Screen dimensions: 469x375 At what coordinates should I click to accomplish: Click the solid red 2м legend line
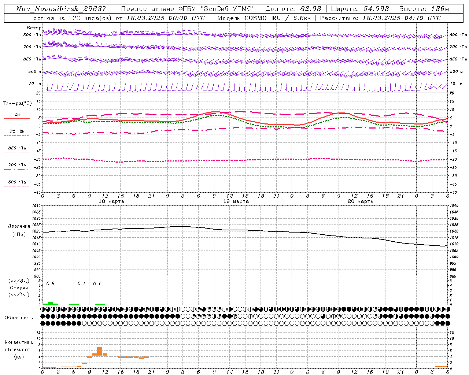[x=17, y=119]
